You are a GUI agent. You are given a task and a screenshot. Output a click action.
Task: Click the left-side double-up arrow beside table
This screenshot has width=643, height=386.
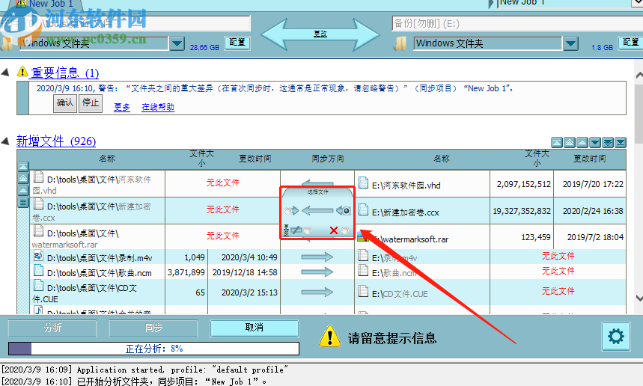point(23,178)
